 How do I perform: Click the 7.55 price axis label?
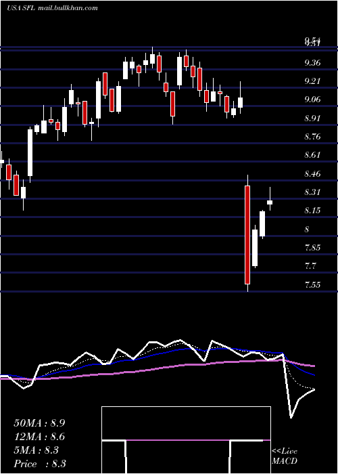[x=312, y=285]
